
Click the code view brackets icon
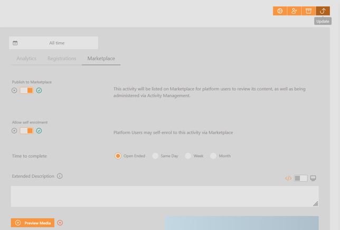click(288, 178)
